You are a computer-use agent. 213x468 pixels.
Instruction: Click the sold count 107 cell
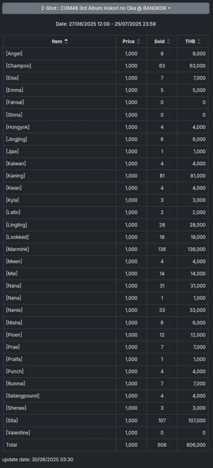point(162,420)
